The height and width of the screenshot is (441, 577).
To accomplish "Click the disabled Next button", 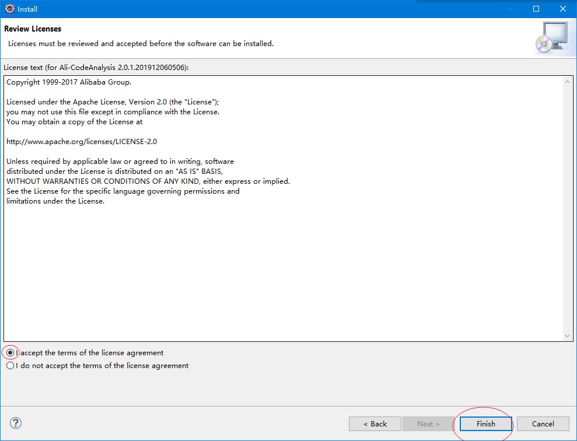I will 428,423.
